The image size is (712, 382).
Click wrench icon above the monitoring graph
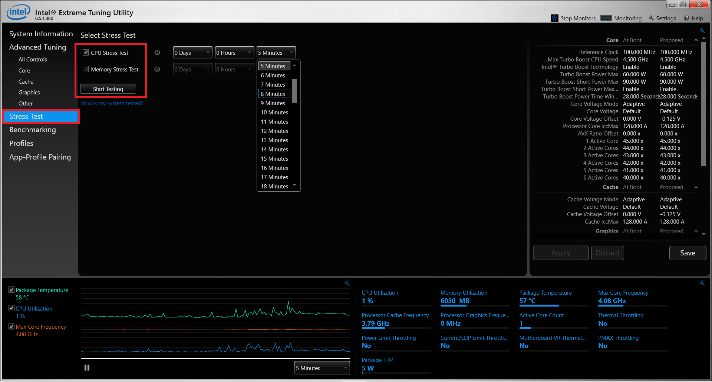tap(347, 283)
